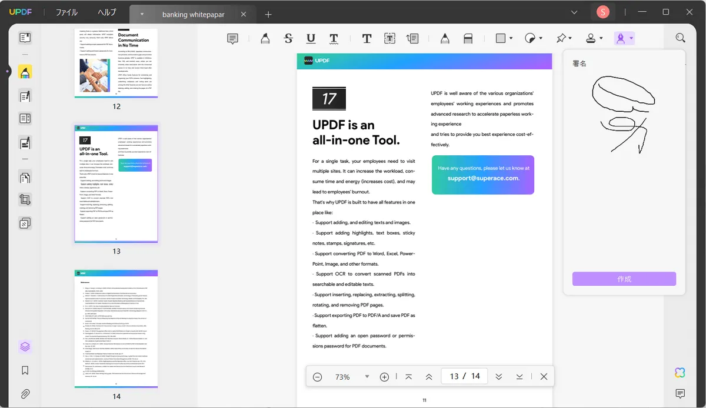Select the underline text tool
The height and width of the screenshot is (408, 706).
coord(311,39)
